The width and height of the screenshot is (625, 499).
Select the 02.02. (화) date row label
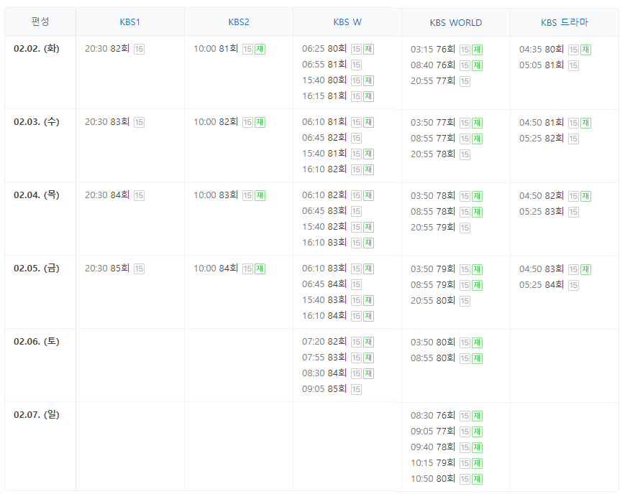(x=36, y=49)
